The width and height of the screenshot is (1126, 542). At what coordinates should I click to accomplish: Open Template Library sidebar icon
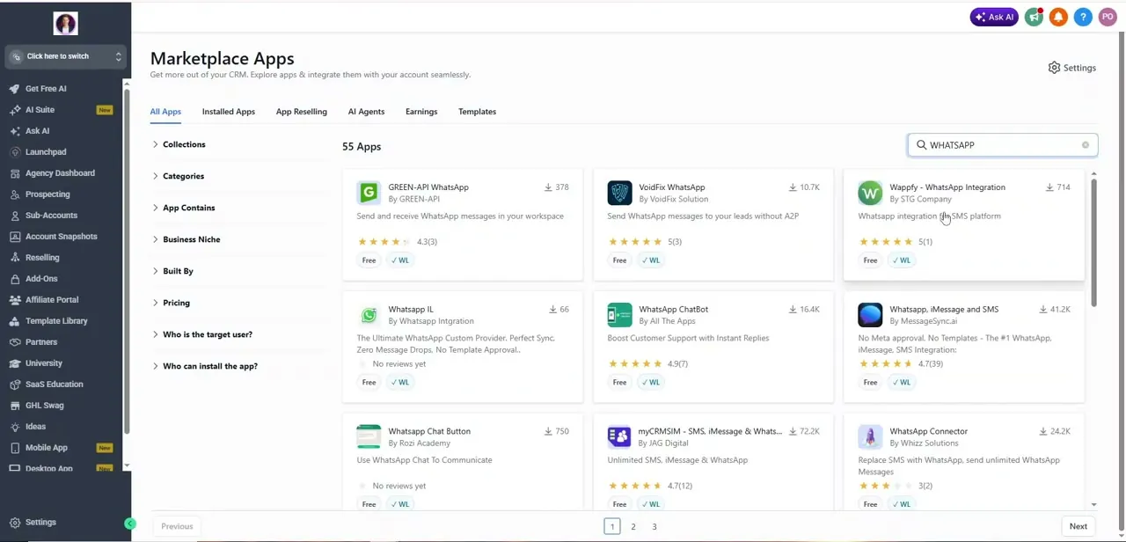point(15,321)
